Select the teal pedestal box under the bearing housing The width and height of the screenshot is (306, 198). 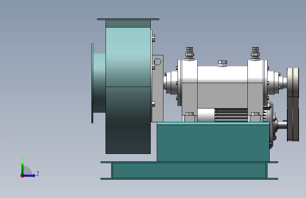click(x=213, y=142)
